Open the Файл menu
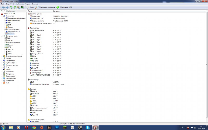This screenshot has width=208, height=130. pyautogui.click(x=3, y=4)
